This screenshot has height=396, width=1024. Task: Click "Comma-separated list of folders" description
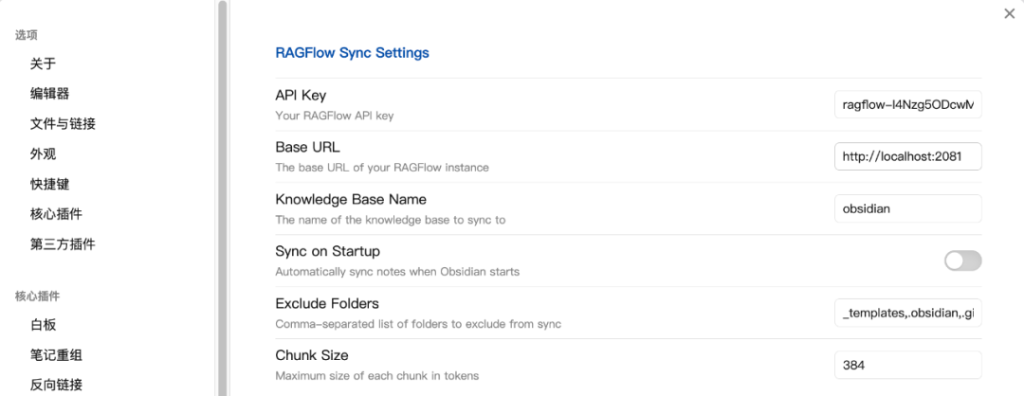[x=418, y=324]
